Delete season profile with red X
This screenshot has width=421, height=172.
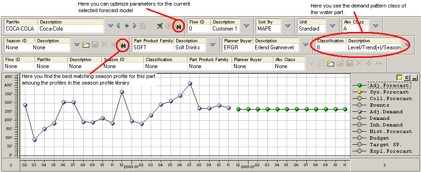pyautogui.click(x=104, y=45)
